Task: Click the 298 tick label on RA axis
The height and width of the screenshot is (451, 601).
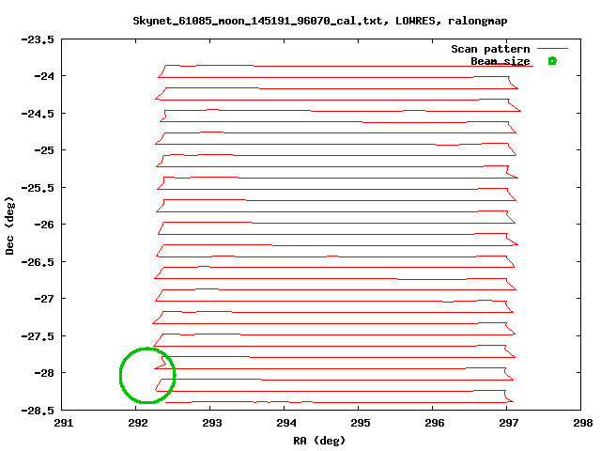Action: tap(582, 423)
